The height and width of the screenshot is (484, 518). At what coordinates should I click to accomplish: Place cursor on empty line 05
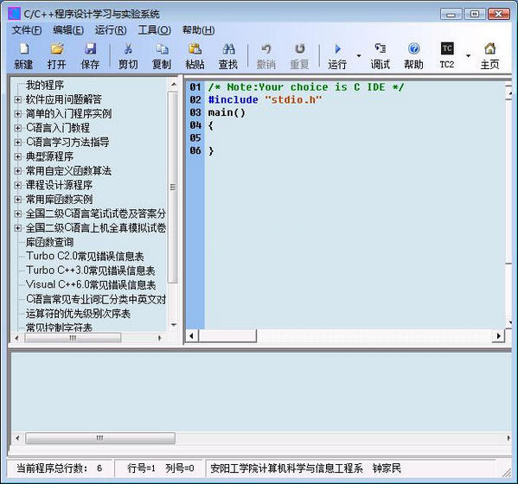pos(355,138)
